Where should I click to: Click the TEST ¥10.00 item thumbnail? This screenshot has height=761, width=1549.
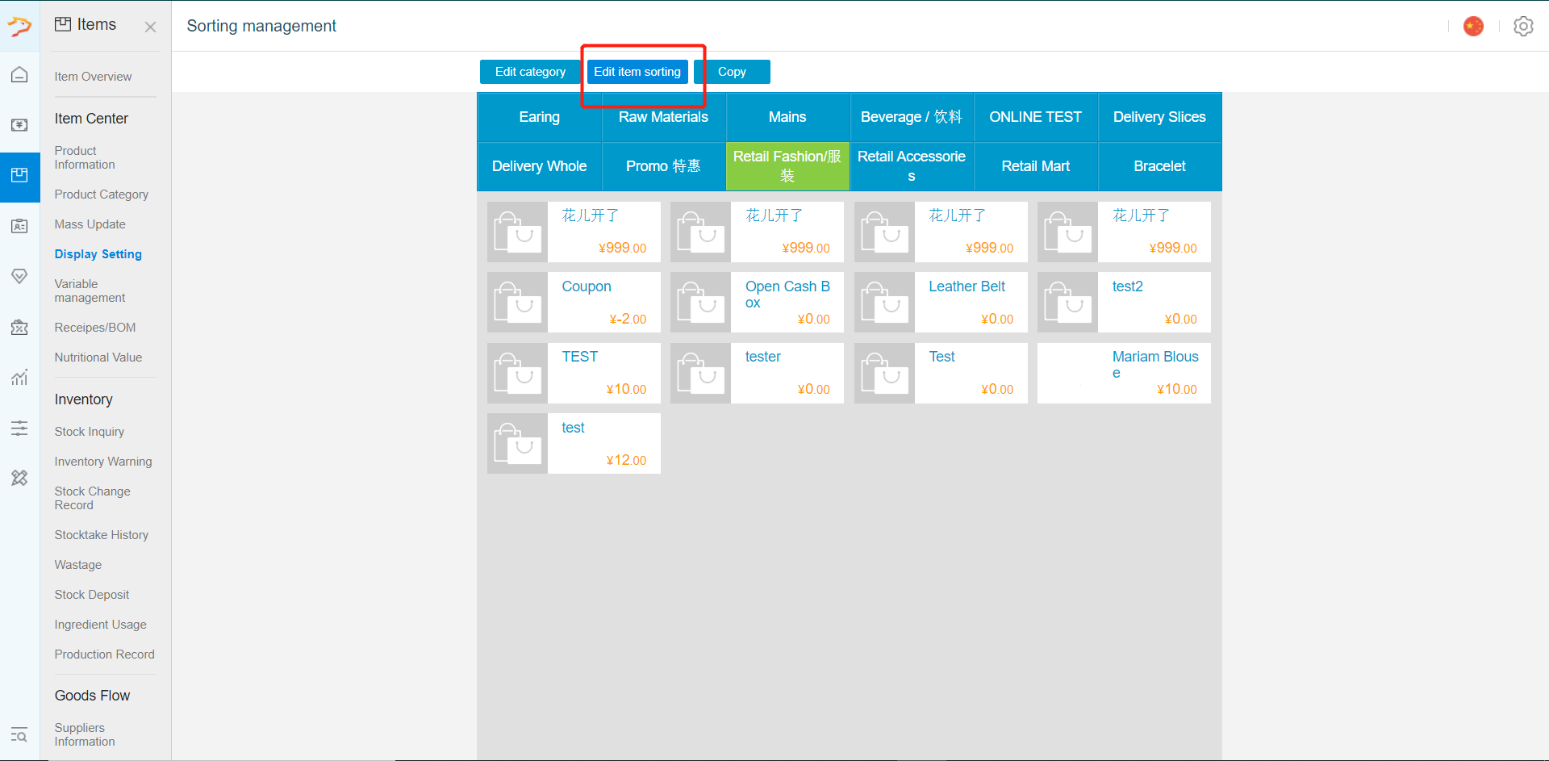tap(517, 373)
